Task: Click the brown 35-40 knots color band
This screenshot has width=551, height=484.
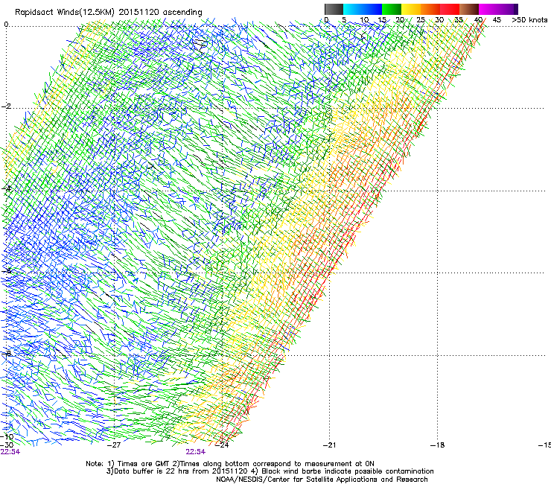Action: click(469, 9)
